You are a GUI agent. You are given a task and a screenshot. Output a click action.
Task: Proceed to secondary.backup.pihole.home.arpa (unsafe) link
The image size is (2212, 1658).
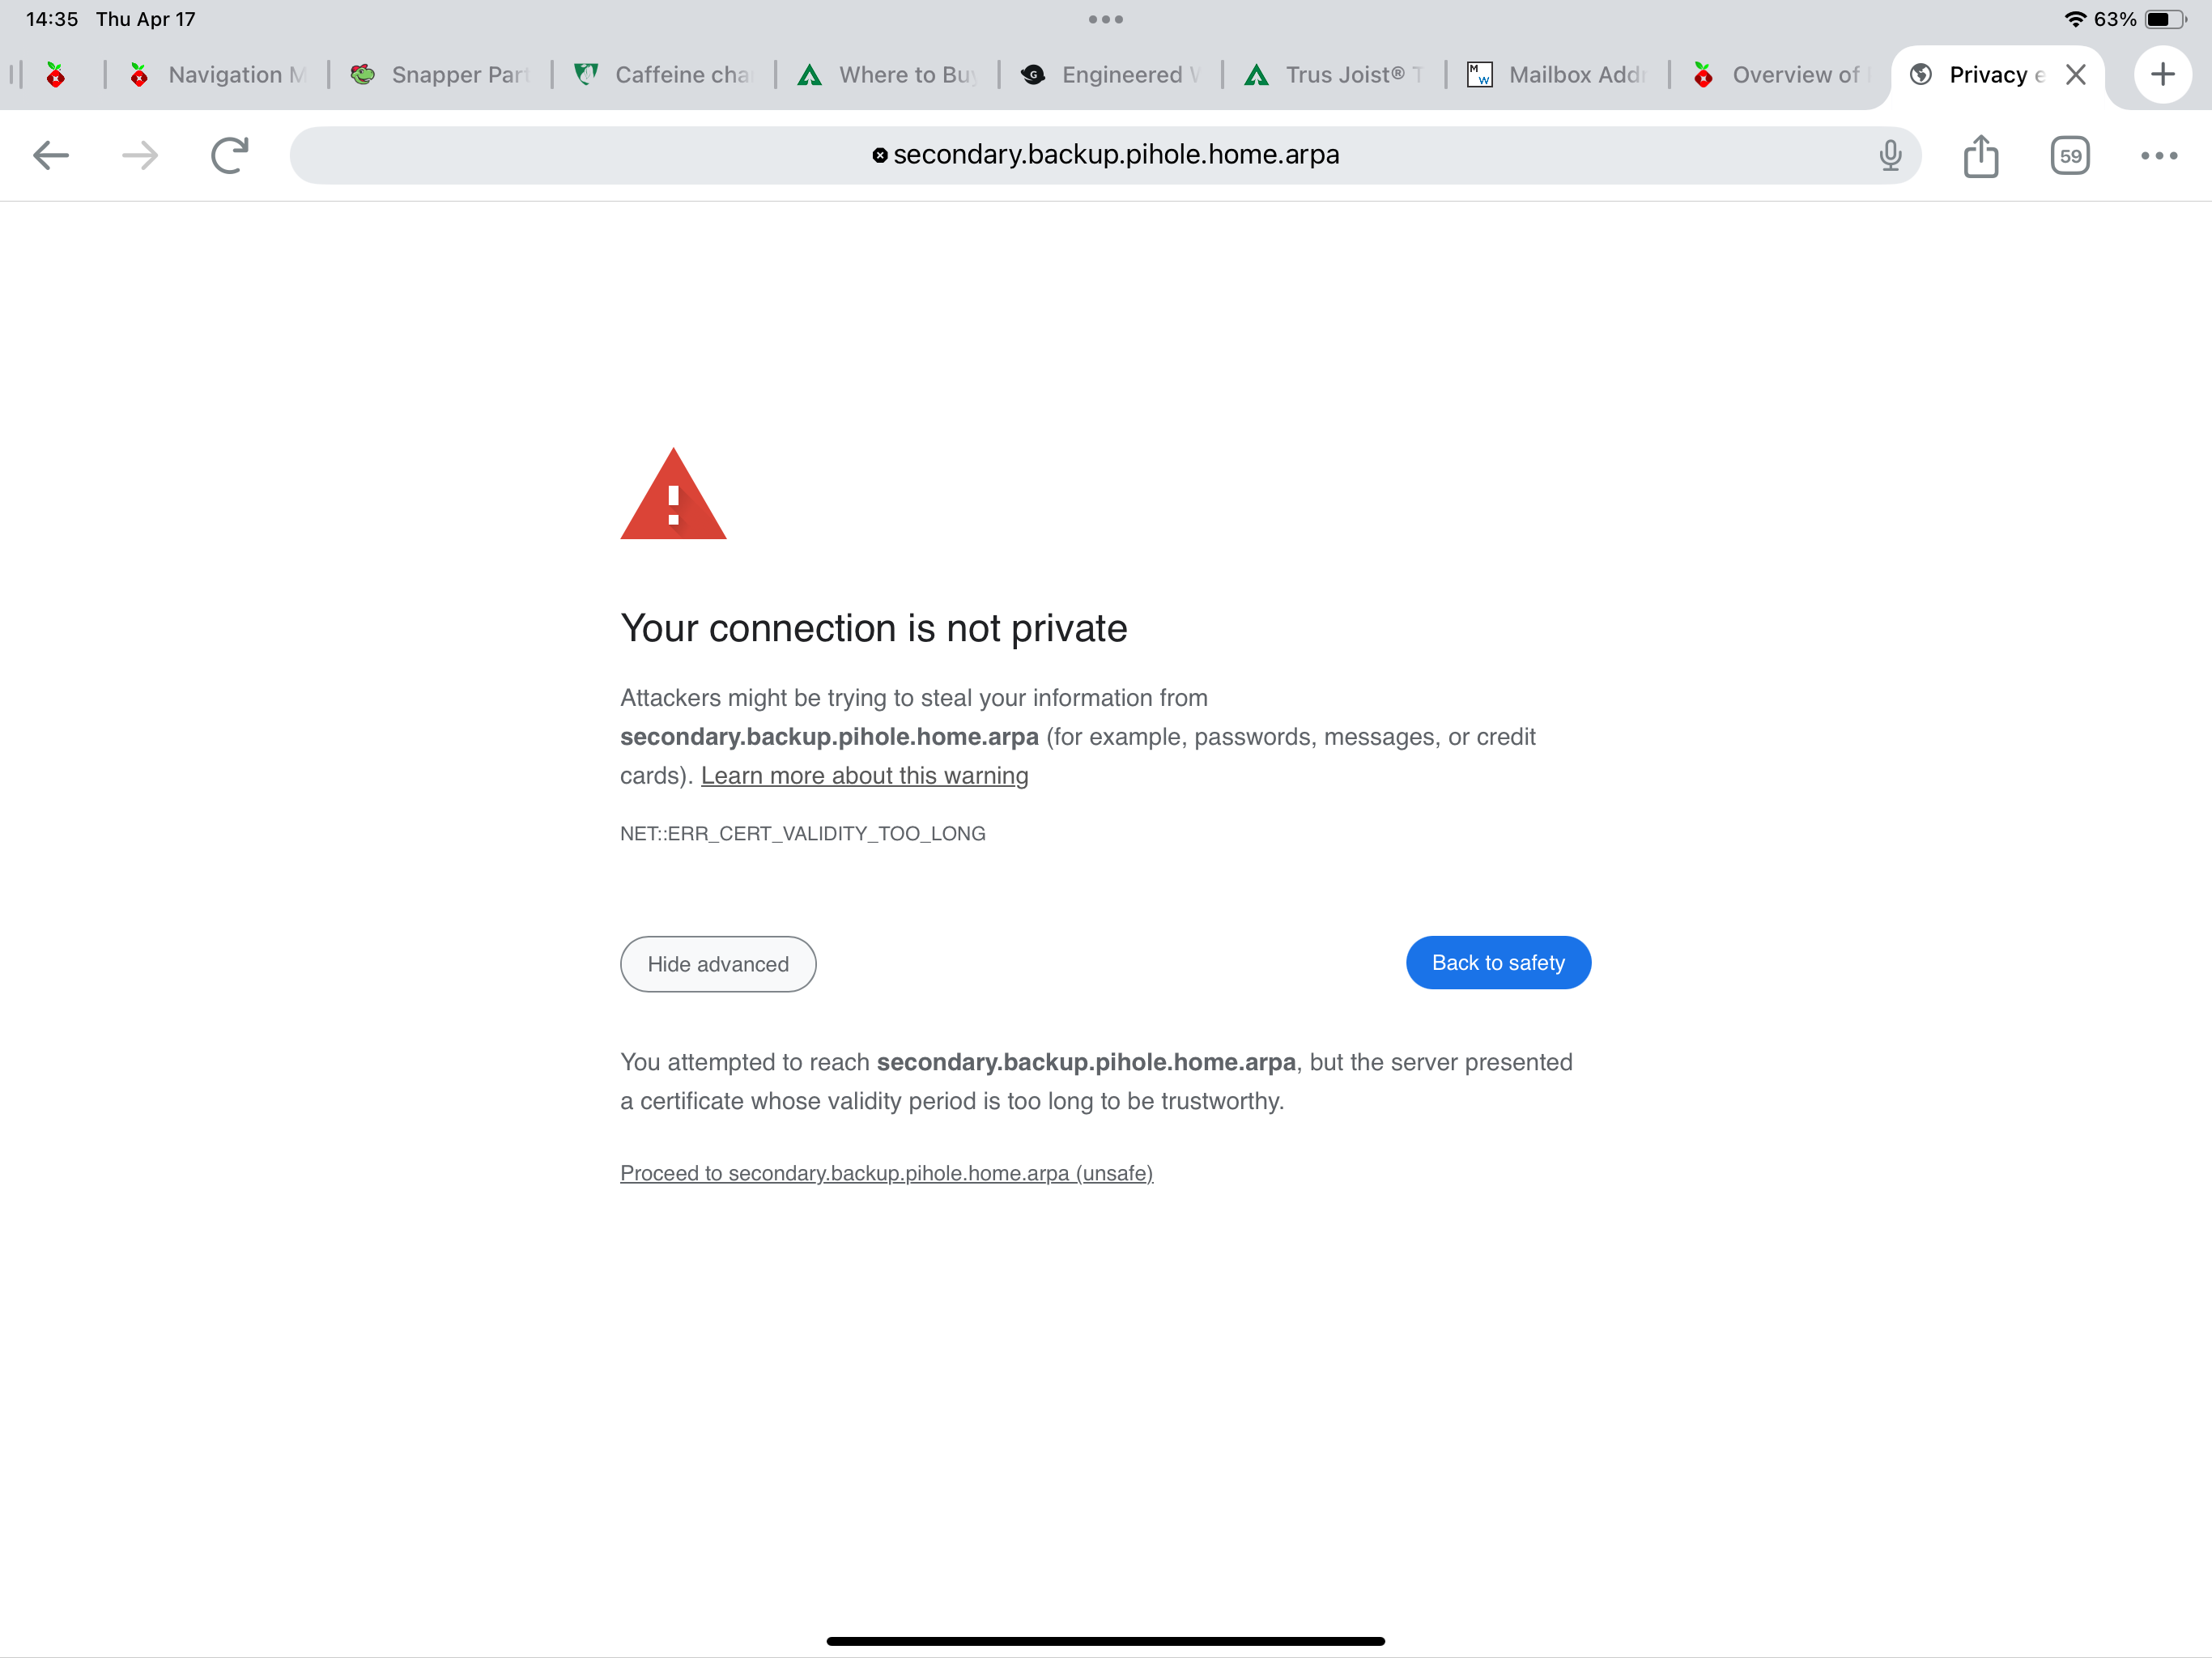tap(886, 1172)
